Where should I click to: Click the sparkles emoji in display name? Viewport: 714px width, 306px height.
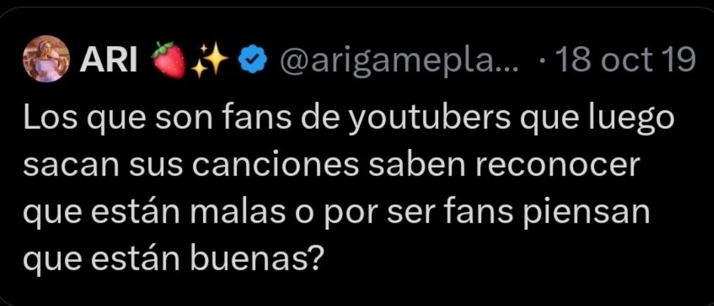click(210, 60)
